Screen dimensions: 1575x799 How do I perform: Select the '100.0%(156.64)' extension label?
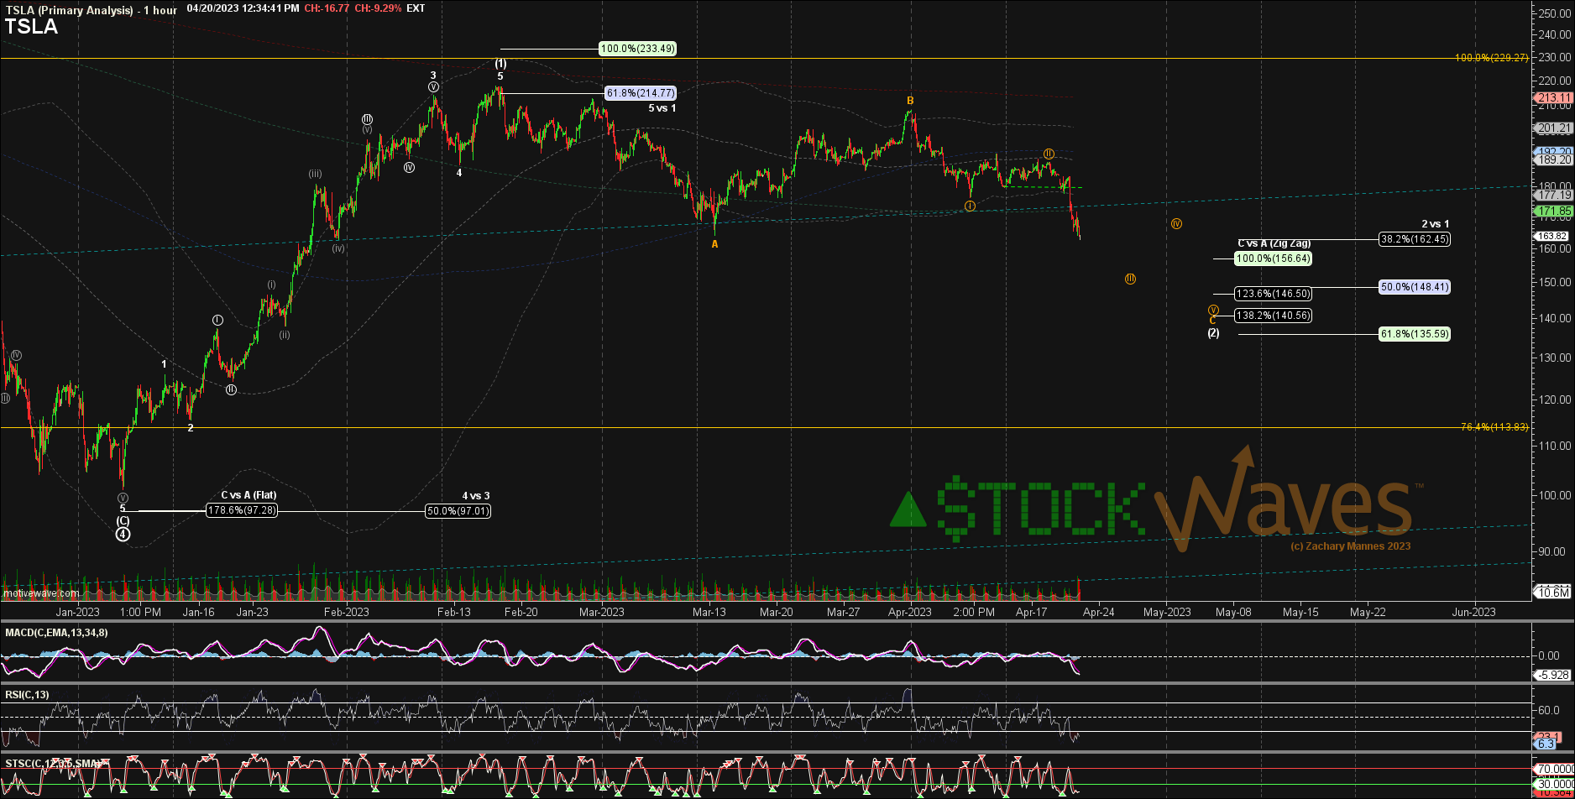pos(1273,258)
